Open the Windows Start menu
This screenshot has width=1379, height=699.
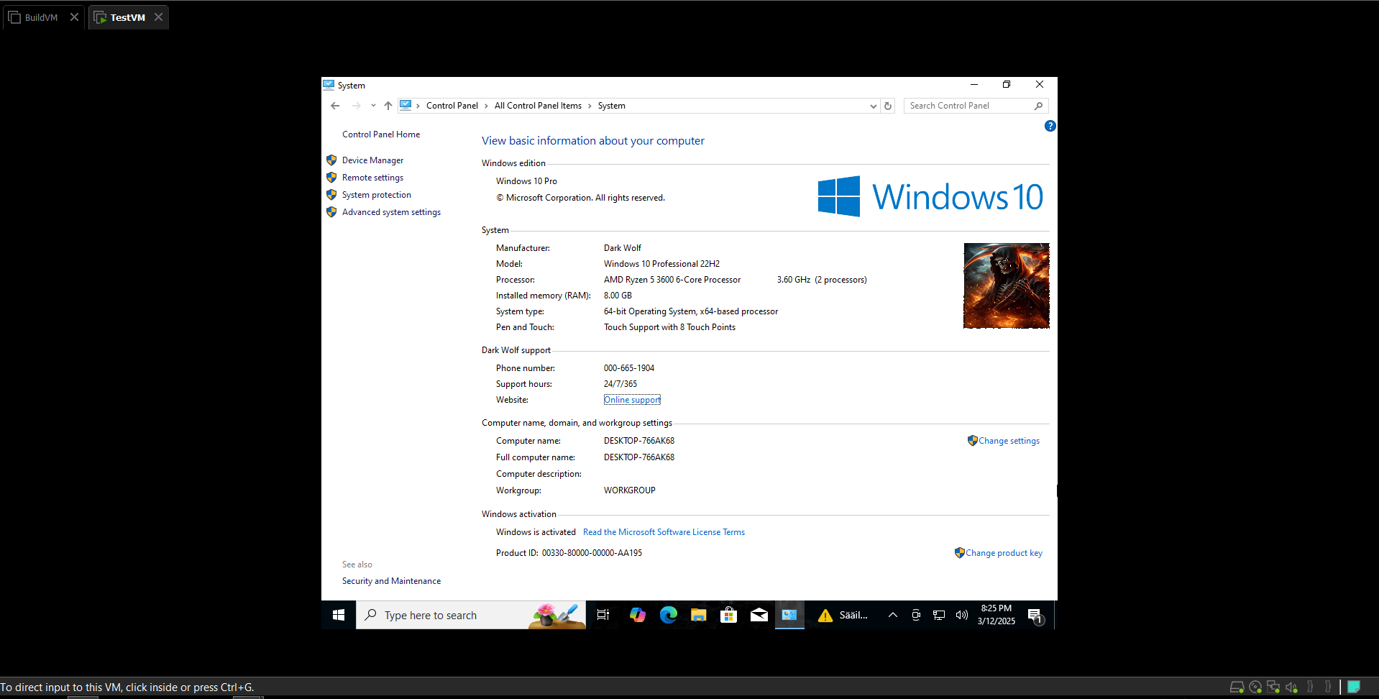point(339,615)
